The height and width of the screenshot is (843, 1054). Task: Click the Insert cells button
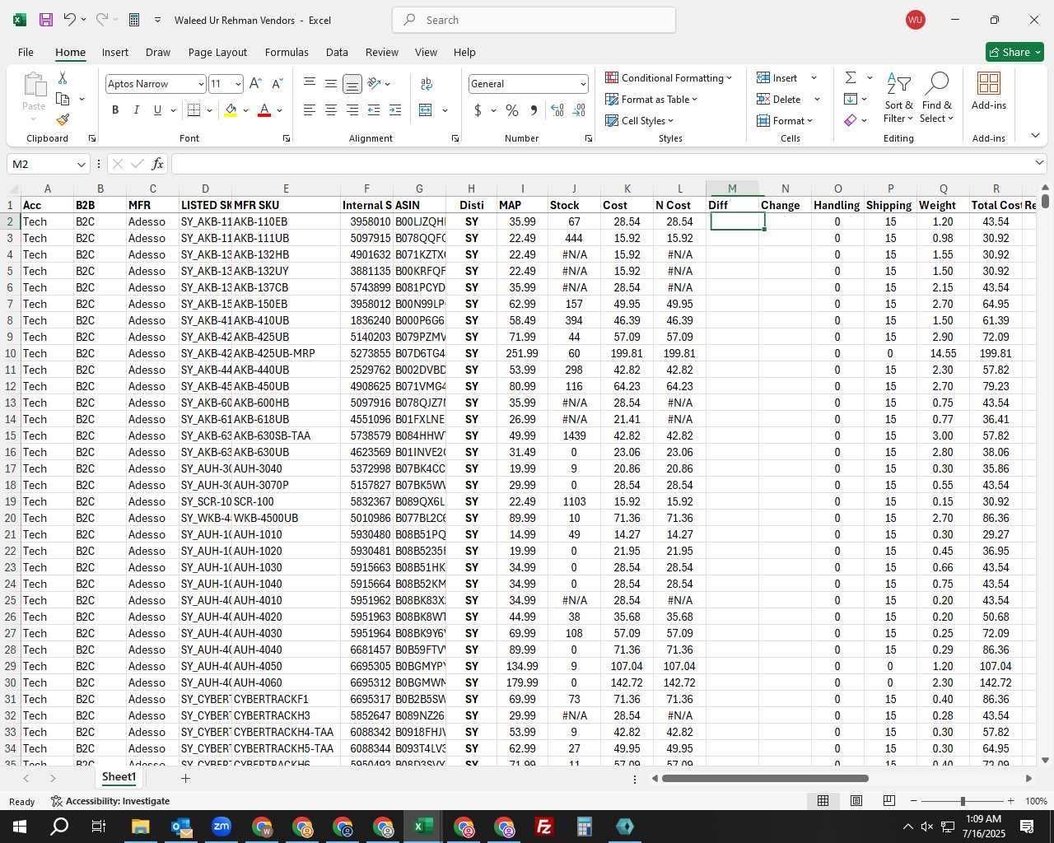coord(777,77)
